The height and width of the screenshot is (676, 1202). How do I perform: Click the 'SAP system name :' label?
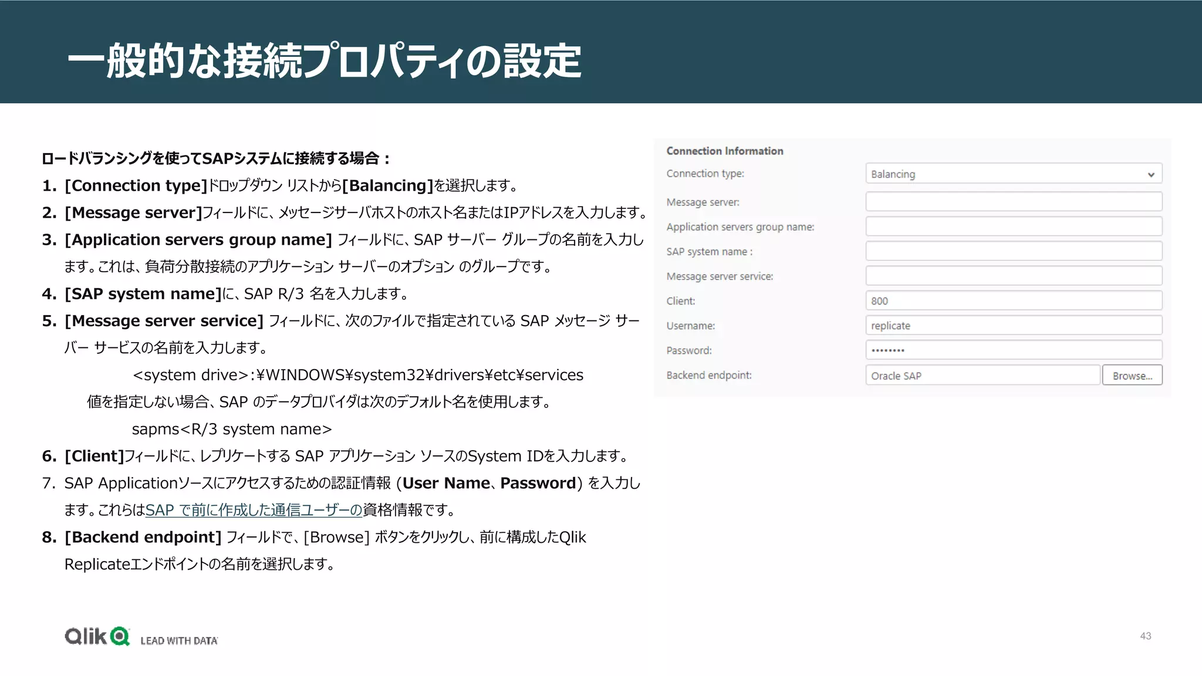709,251
